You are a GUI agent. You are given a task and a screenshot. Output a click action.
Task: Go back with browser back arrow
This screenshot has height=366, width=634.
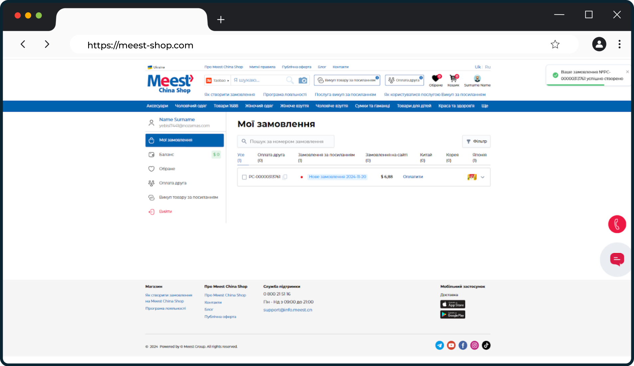tap(23, 44)
